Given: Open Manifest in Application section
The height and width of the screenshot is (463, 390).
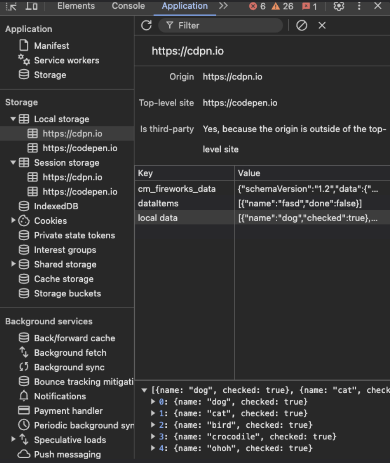Looking at the screenshot, I should pyautogui.click(x=51, y=46).
